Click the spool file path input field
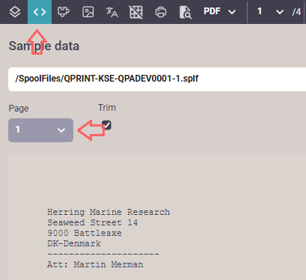Image resolution: width=306 pixels, height=280 pixels. point(157,79)
